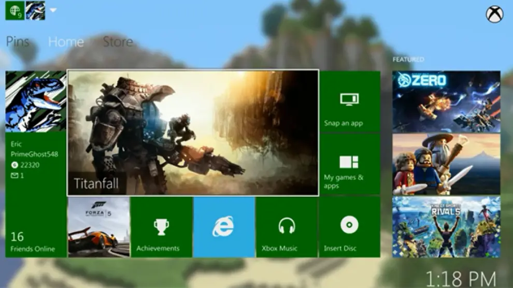This screenshot has width=513, height=288.
Task: Switch to the Home tab
Action: click(x=66, y=42)
